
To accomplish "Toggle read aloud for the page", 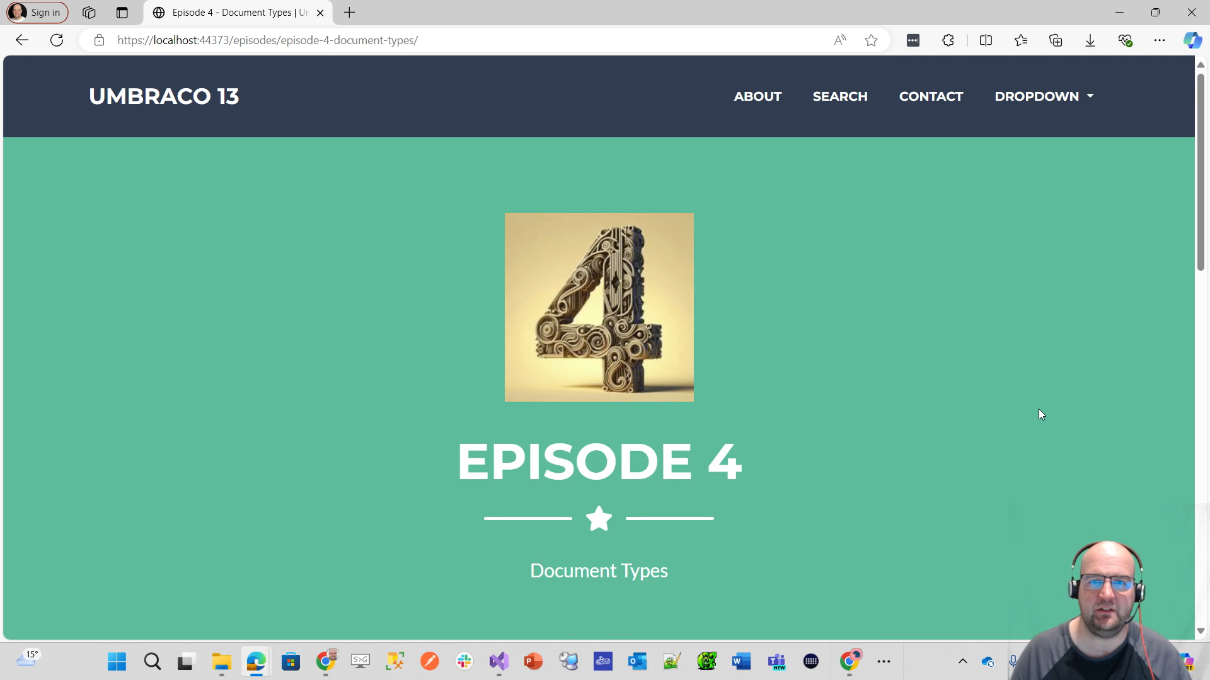I will click(839, 40).
